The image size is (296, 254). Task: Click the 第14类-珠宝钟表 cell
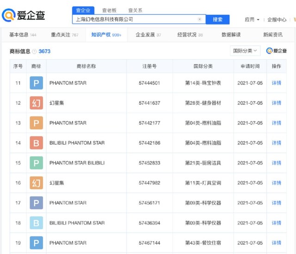point(203,83)
